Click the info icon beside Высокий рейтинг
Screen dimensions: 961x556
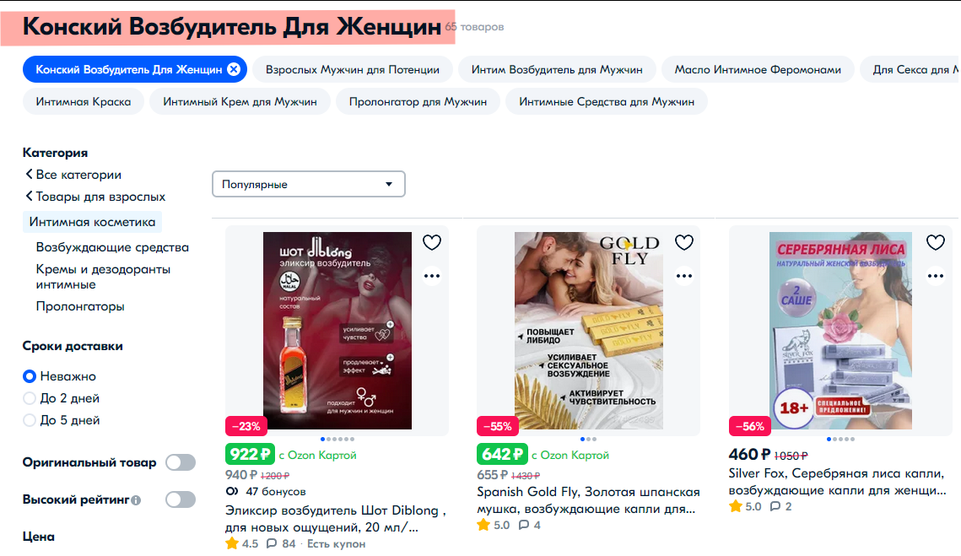136,500
